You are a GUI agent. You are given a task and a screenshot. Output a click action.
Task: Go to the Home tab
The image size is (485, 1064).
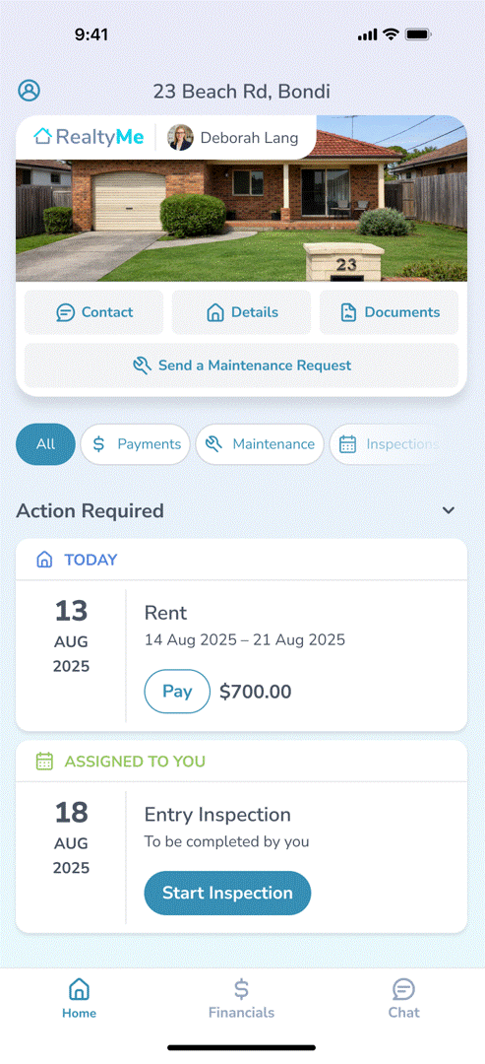(x=80, y=999)
